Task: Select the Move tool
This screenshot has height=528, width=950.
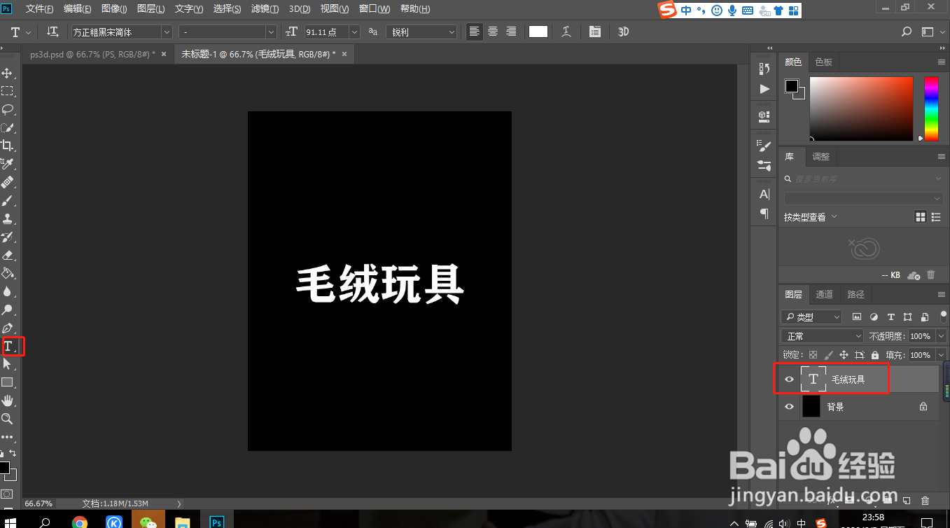Action: [8, 72]
